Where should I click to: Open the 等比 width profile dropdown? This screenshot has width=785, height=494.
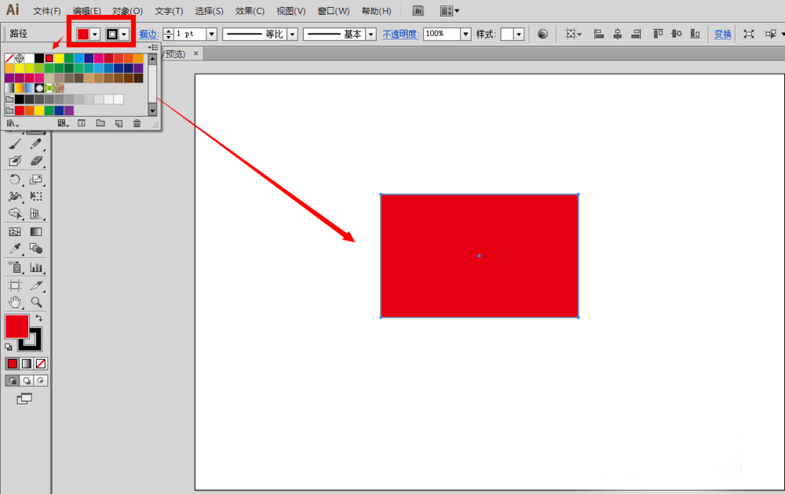coord(291,34)
